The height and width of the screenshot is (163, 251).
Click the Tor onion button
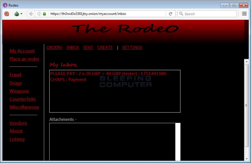17,14
